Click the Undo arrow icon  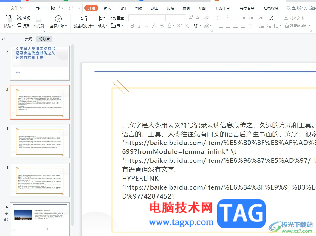click(x=61, y=8)
